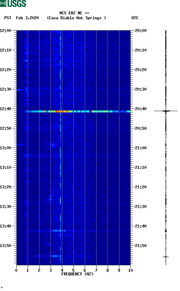
Task: Click the FREQUENCY (HZ) axis title
Action: (77, 274)
